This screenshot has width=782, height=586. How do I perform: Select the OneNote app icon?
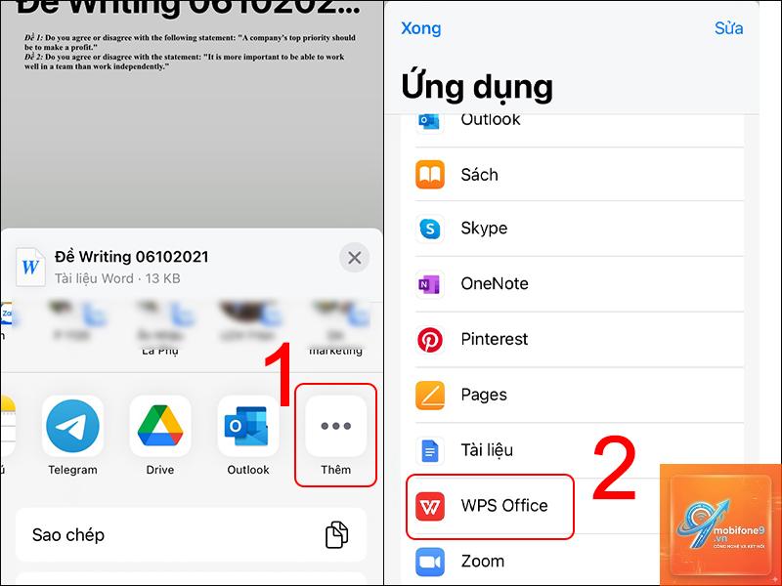pyautogui.click(x=430, y=284)
